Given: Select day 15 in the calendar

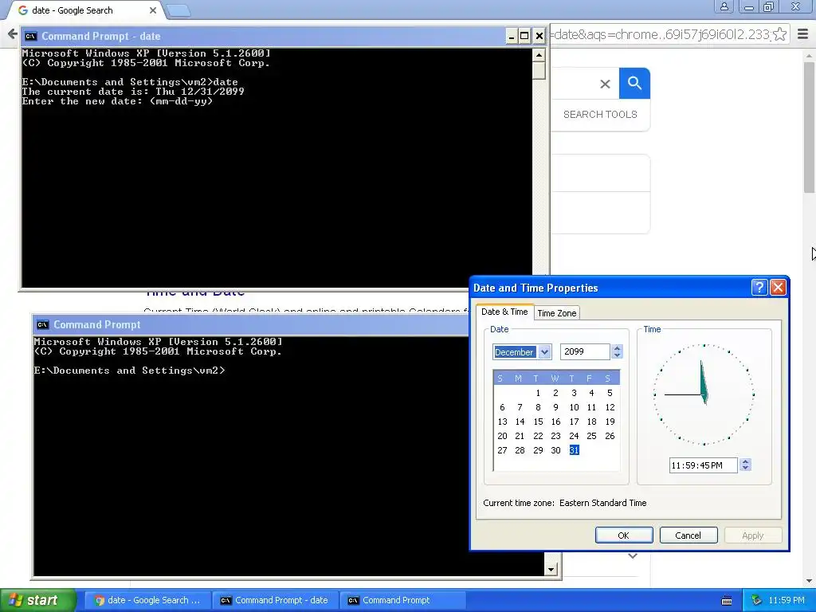Looking at the screenshot, I should tap(538, 422).
